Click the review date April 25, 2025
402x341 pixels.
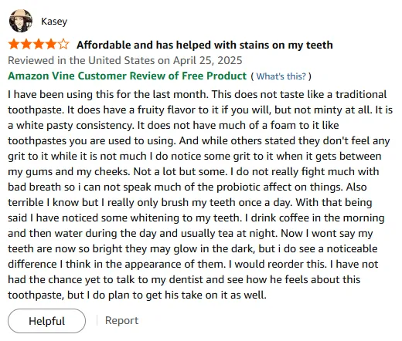tap(207, 60)
